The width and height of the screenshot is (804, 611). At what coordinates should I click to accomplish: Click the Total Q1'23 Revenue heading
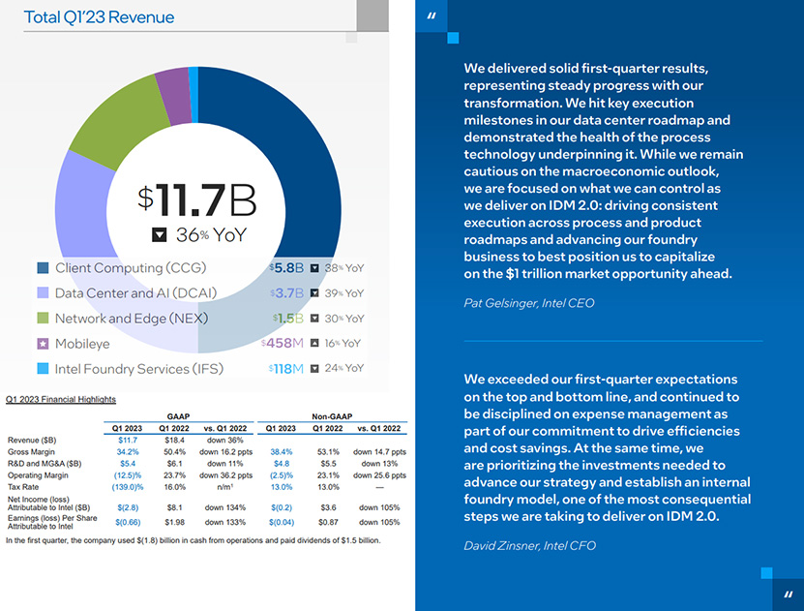tap(99, 16)
